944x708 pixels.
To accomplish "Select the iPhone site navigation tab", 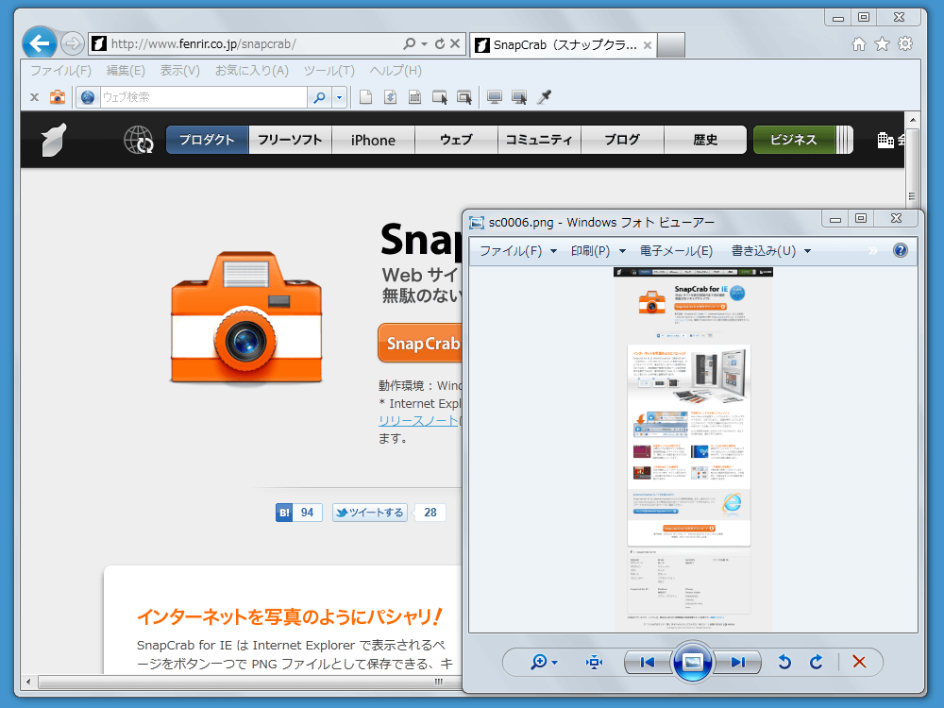I will (x=373, y=140).
